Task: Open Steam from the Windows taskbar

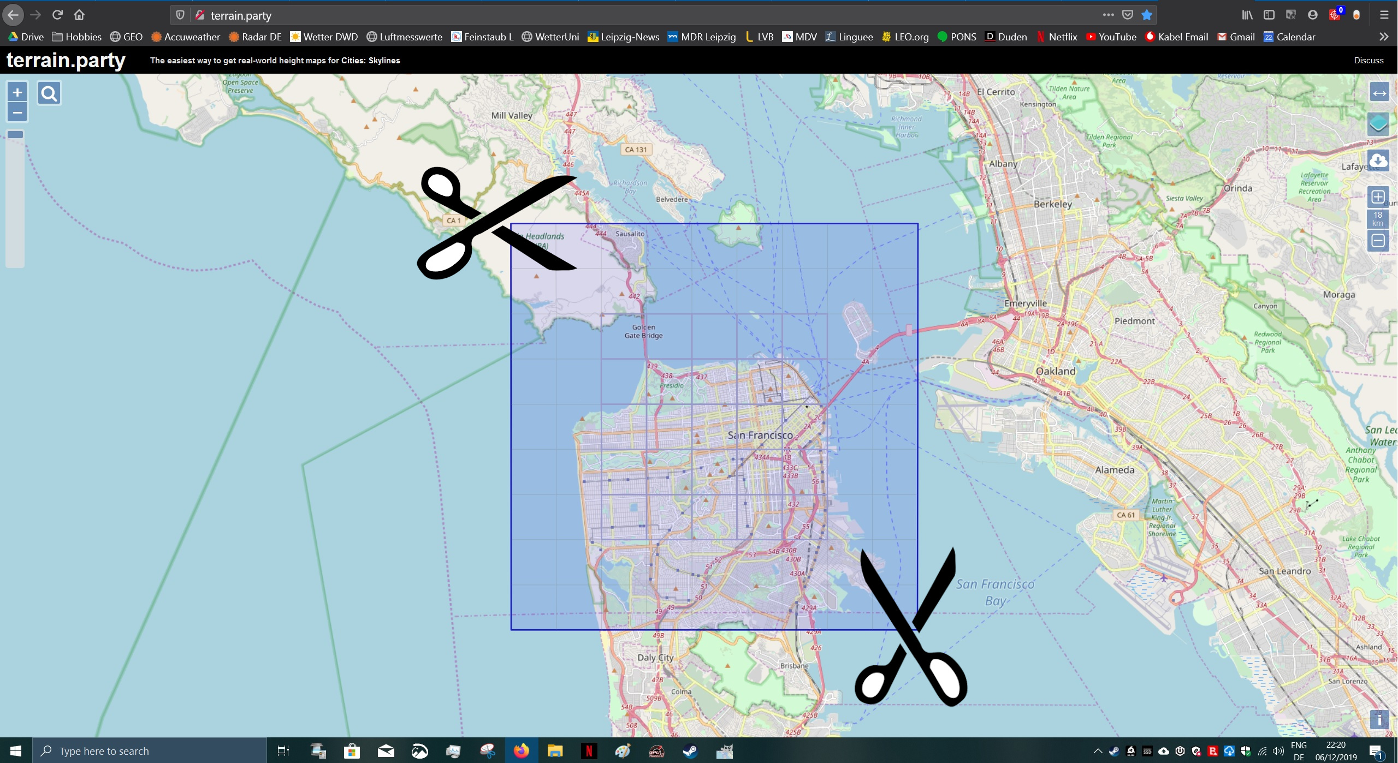Action: [x=690, y=751]
